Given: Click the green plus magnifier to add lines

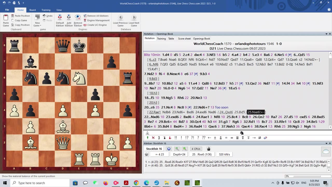Looking at the screenshot, I should (x=177, y=149).
